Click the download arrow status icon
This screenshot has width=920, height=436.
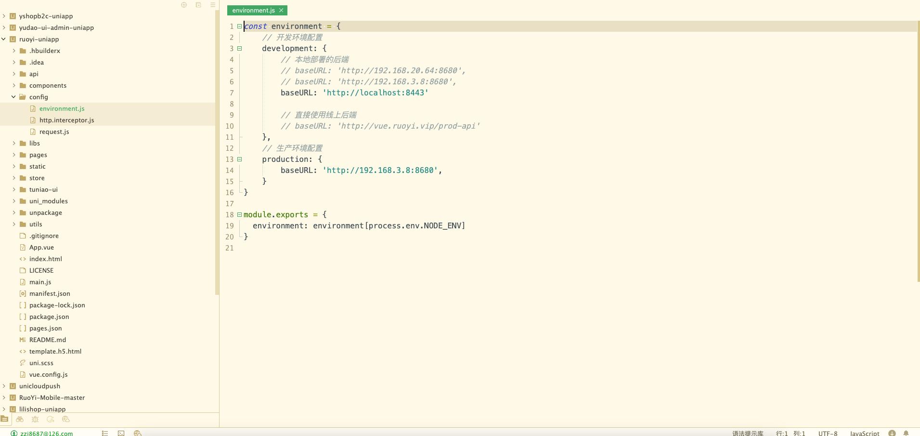coord(892,433)
